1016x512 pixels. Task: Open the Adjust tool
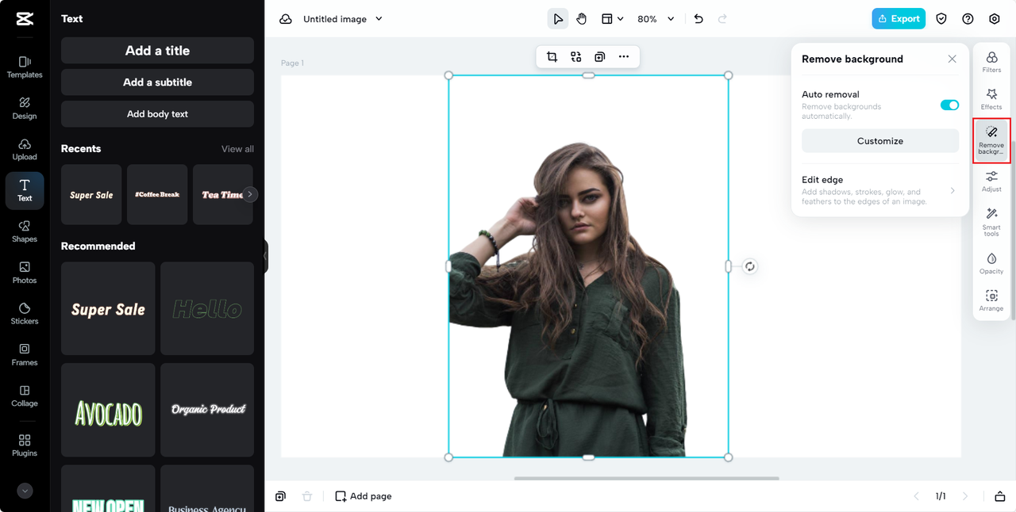991,181
